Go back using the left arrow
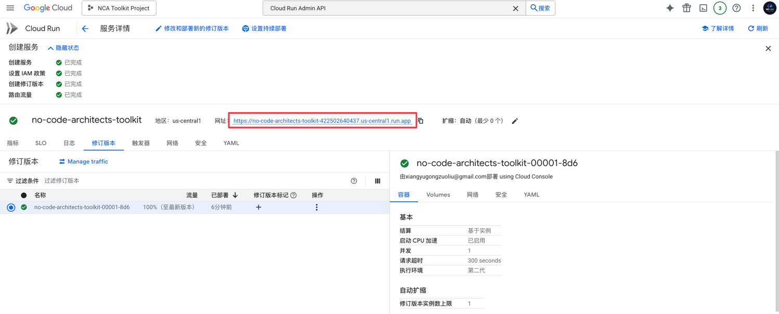The height and width of the screenshot is (314, 779). click(x=85, y=29)
